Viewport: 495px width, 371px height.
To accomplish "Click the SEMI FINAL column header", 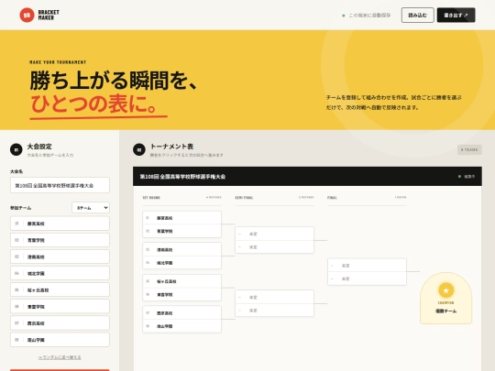I will point(244,198).
